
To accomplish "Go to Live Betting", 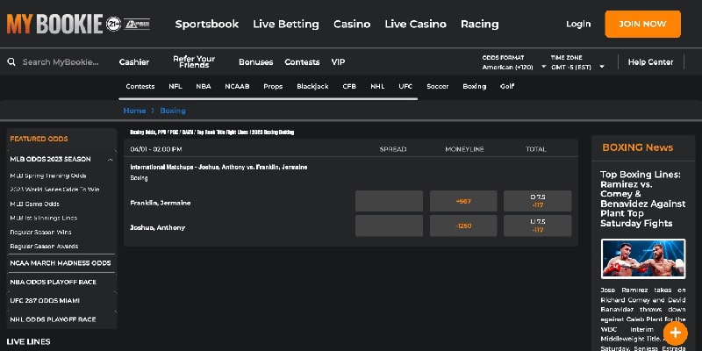I will coord(286,25).
